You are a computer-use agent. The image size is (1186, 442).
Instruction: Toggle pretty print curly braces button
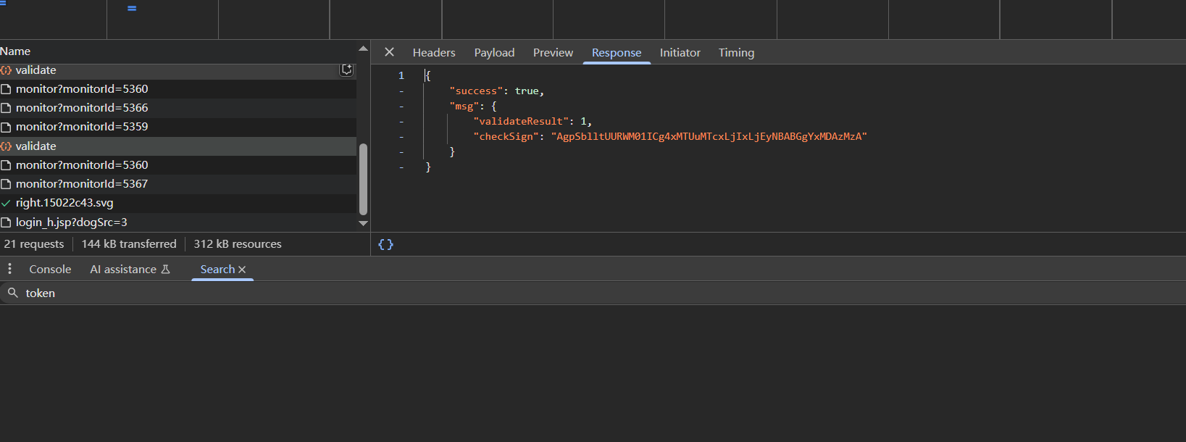[385, 244]
